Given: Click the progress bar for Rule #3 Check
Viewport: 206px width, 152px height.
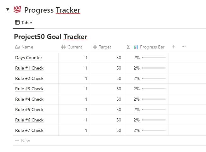Looking at the screenshot, I should (x=154, y=89).
